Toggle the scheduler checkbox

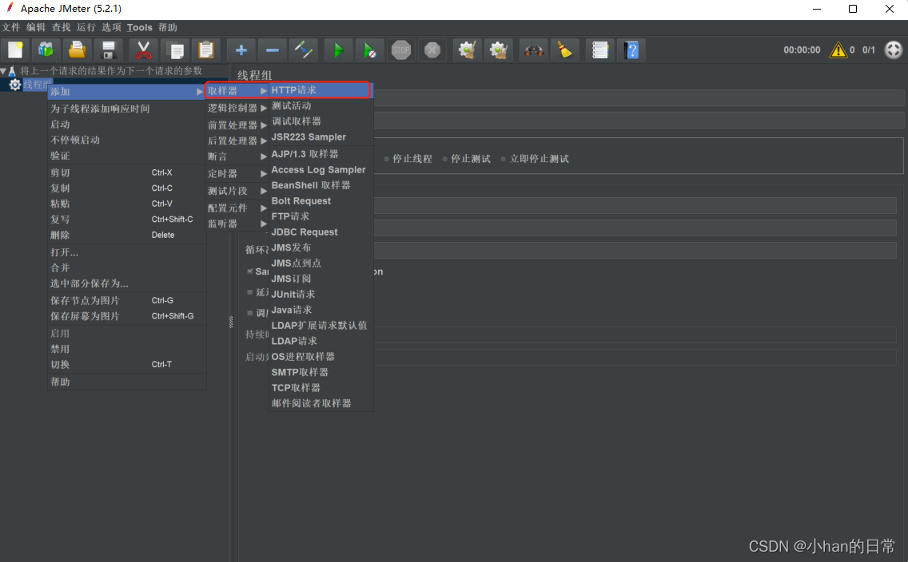pyautogui.click(x=249, y=313)
